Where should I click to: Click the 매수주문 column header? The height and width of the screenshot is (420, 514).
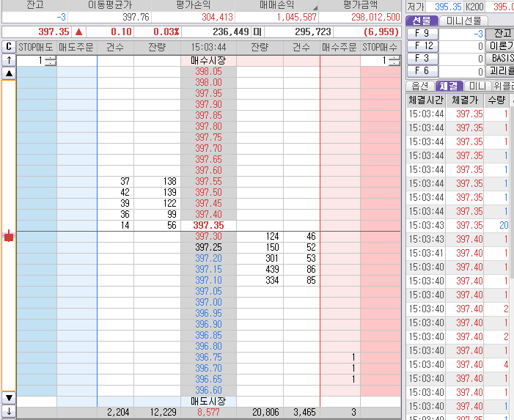(x=339, y=47)
